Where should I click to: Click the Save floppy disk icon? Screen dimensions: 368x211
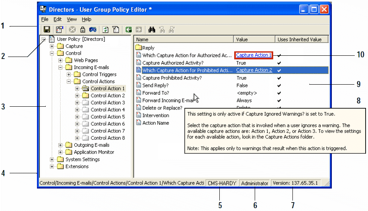[x=47, y=29]
